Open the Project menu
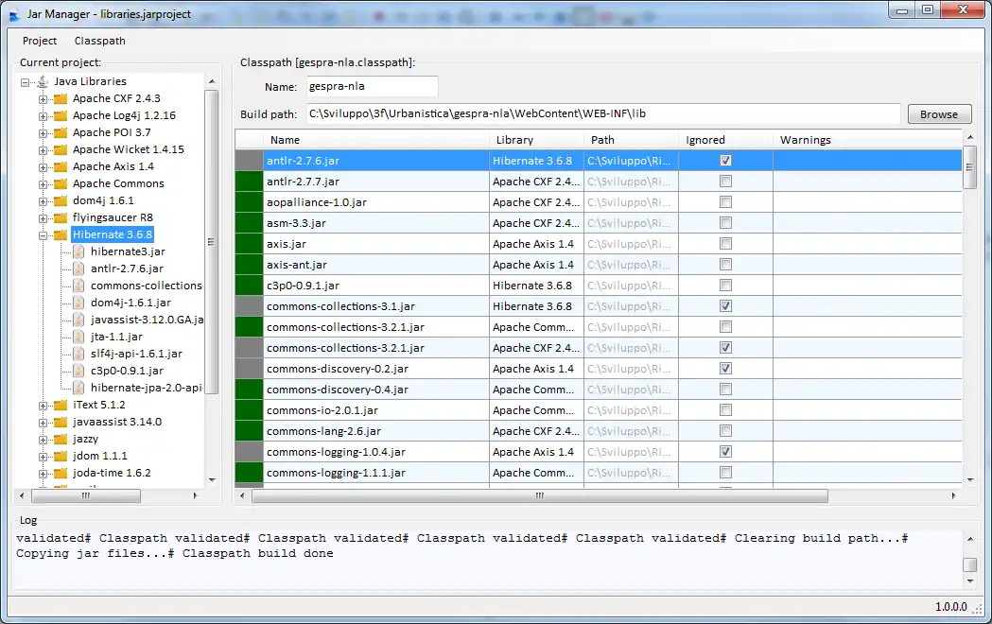 click(x=39, y=41)
